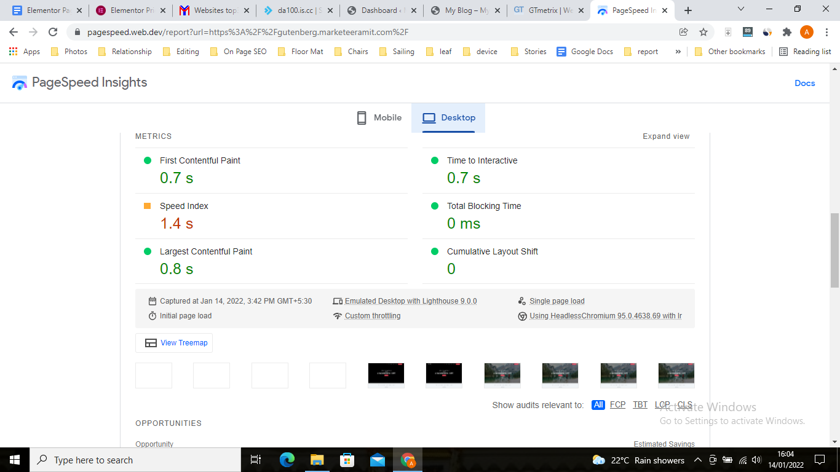Close the PageSpeed Insights browser tab

pyautogui.click(x=664, y=10)
